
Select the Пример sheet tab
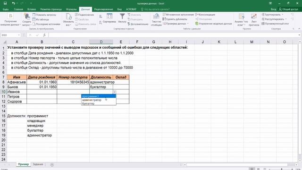(23, 164)
